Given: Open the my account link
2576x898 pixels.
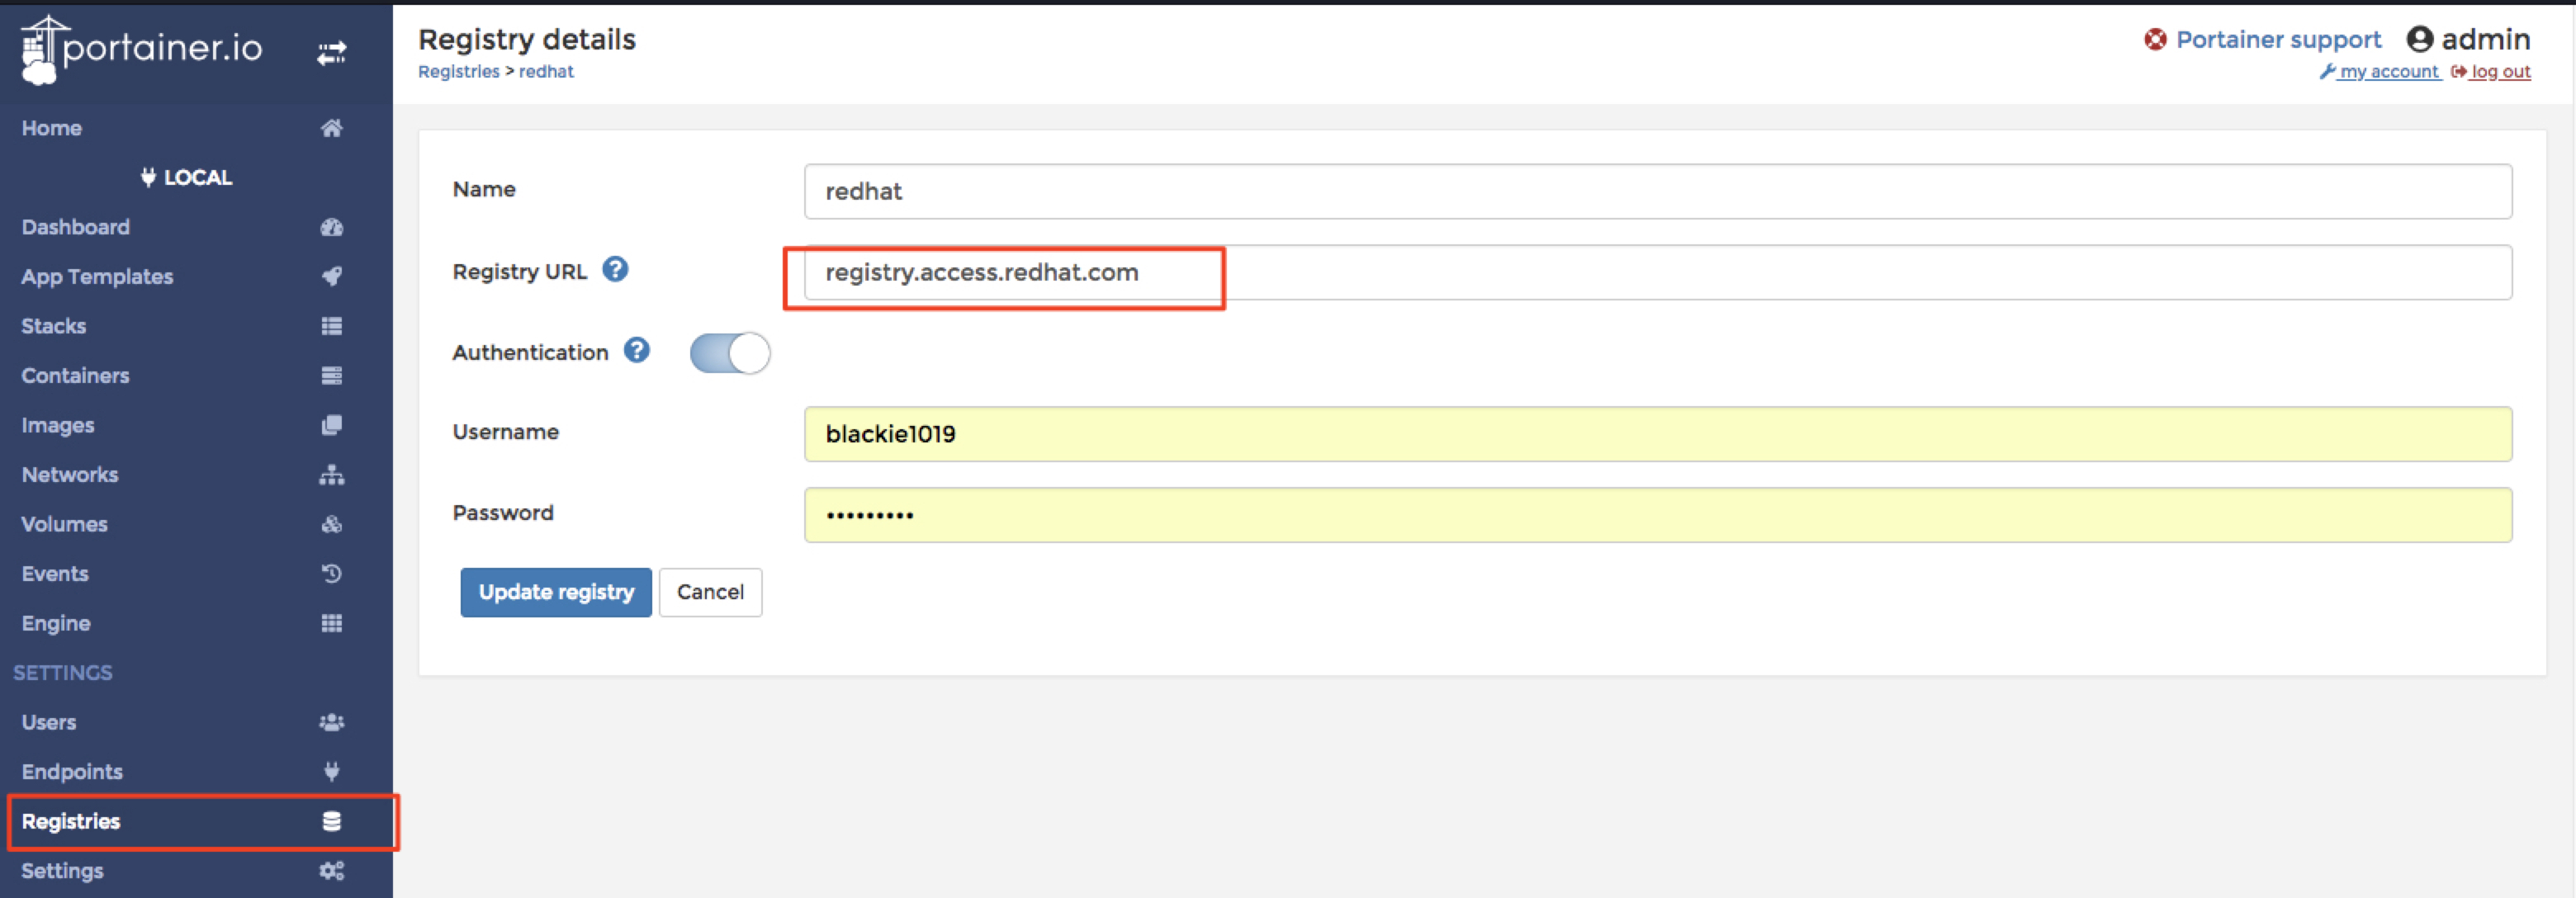Looking at the screenshot, I should coord(2387,72).
